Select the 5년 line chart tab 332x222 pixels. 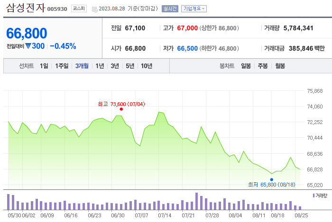[x=130, y=66]
